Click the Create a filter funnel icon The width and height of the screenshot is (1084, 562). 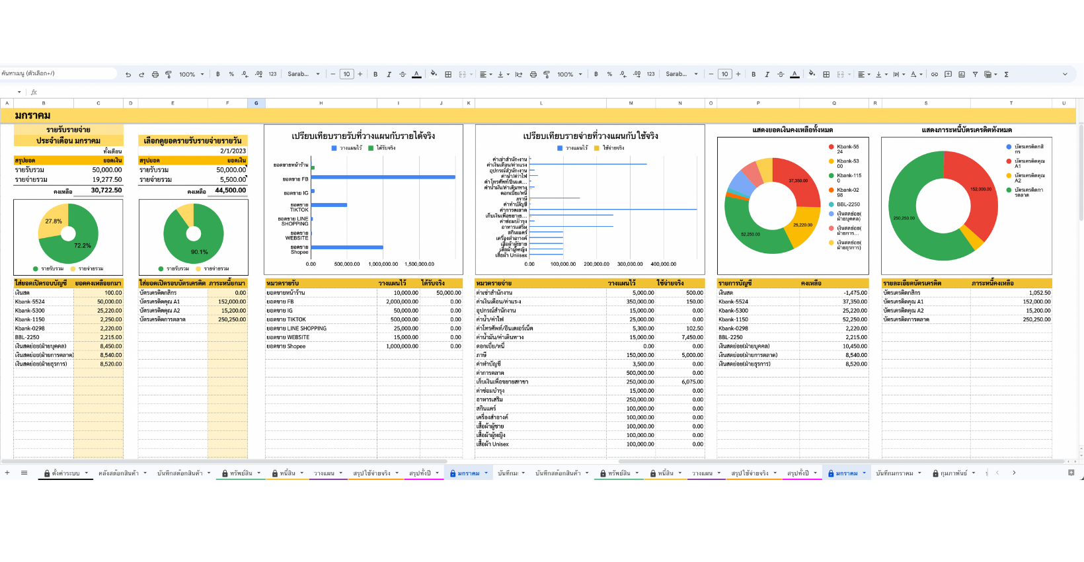click(x=975, y=75)
